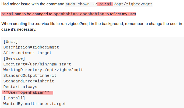Click pi:pi at start of second paragraph

7,14
